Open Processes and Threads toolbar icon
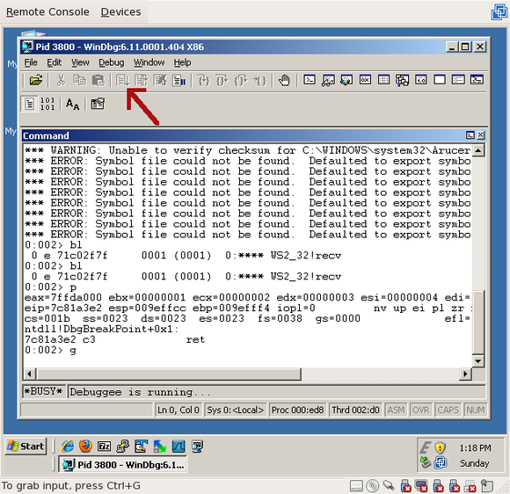This screenshot has height=494, width=510. (x=458, y=80)
